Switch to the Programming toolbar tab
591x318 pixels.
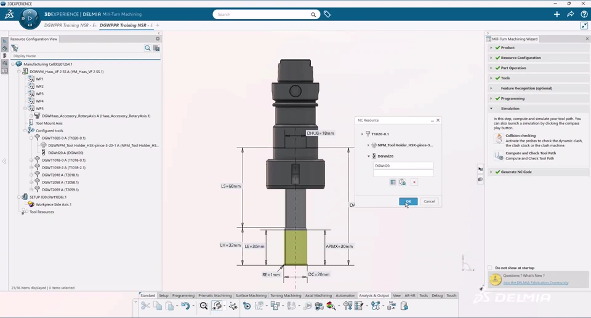pyautogui.click(x=183, y=295)
